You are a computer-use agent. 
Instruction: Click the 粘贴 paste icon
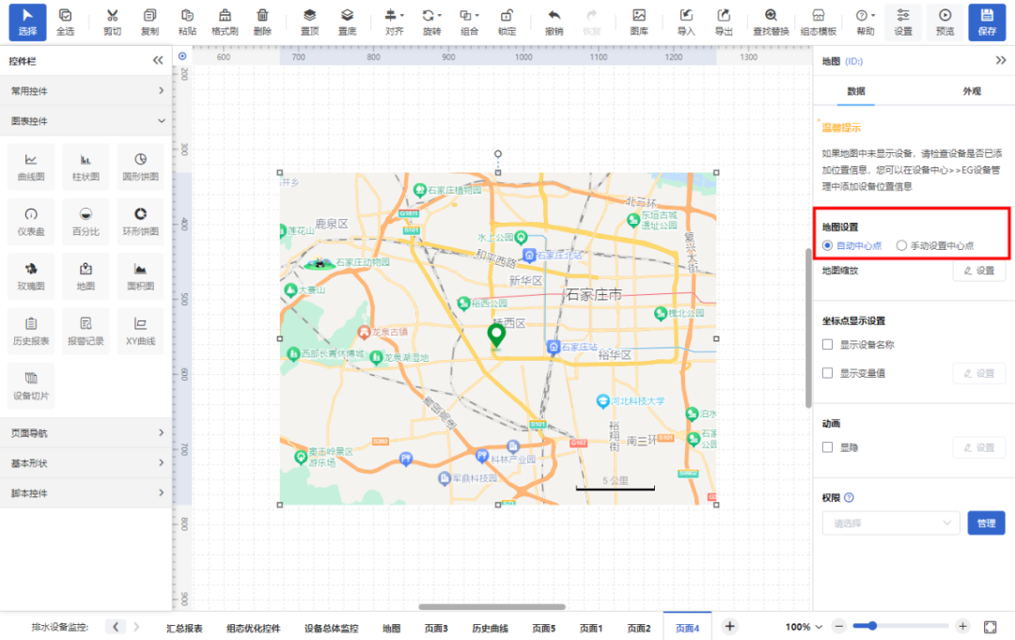click(x=187, y=22)
